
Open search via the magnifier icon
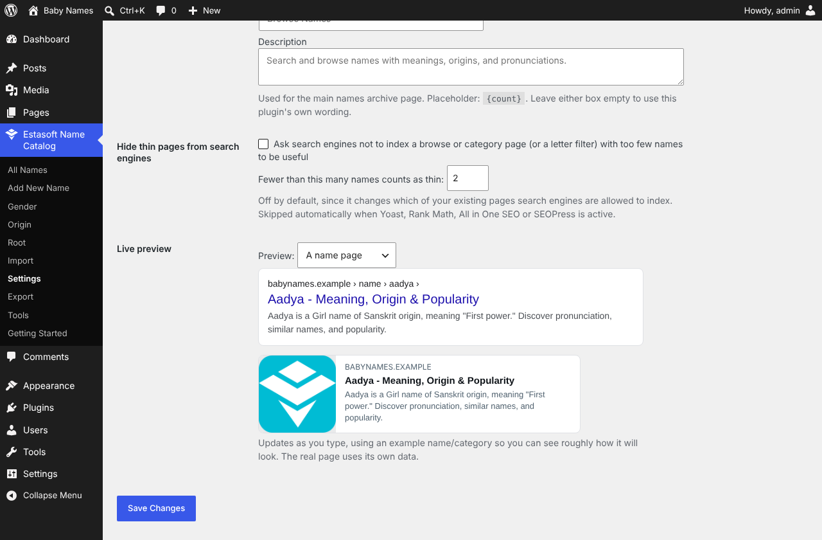[x=109, y=10]
